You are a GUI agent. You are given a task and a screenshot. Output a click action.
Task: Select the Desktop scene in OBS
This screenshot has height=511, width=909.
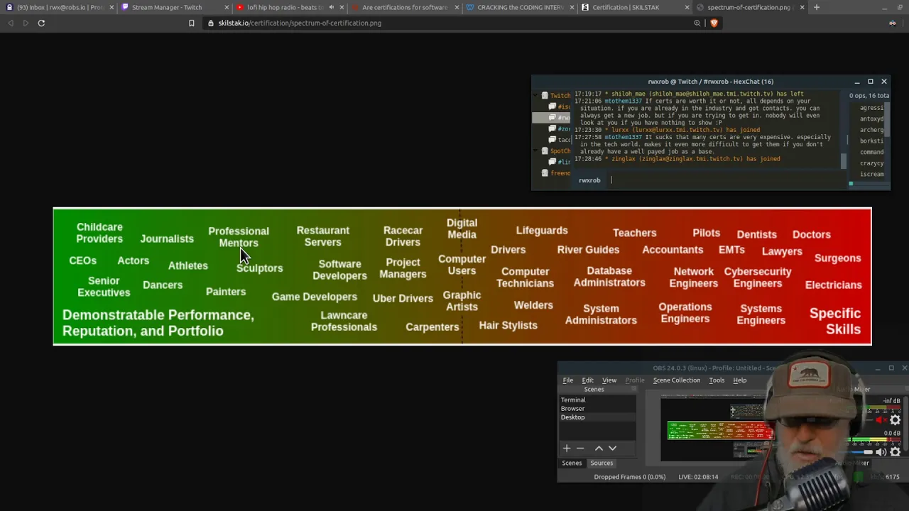click(x=598, y=417)
